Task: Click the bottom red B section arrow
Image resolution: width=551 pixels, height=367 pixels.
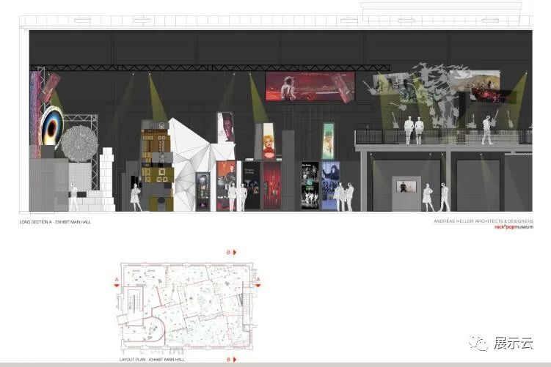Action: (x=233, y=360)
